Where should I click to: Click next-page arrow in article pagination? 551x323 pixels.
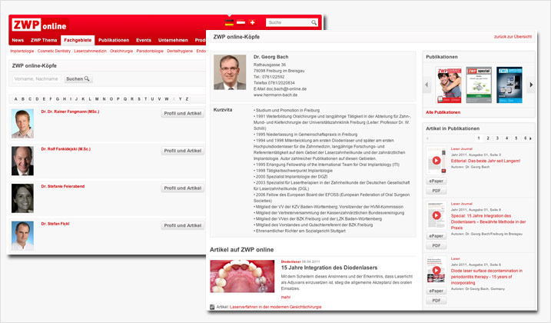click(530, 138)
